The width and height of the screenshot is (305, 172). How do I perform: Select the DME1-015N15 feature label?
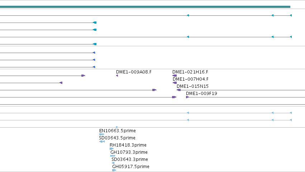point(192,86)
